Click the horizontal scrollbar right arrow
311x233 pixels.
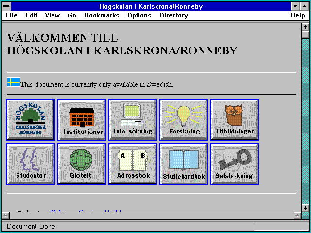point(297,216)
